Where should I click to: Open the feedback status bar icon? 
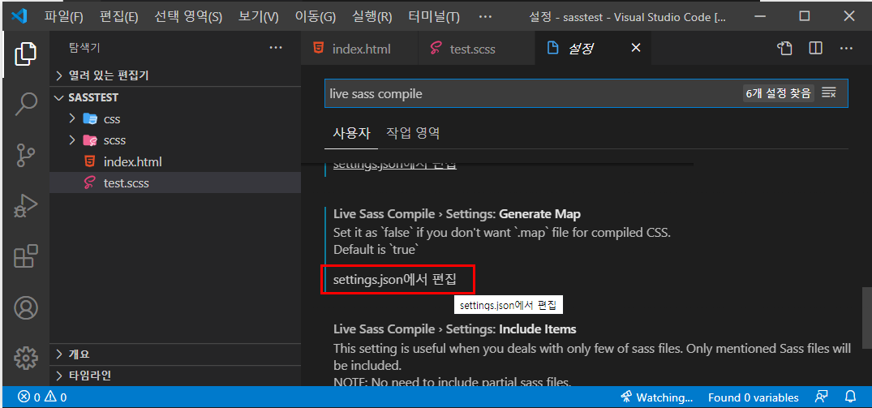[x=821, y=397]
